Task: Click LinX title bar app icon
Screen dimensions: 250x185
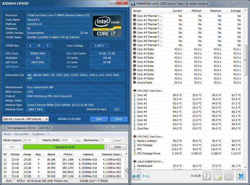Action: tap(4, 128)
